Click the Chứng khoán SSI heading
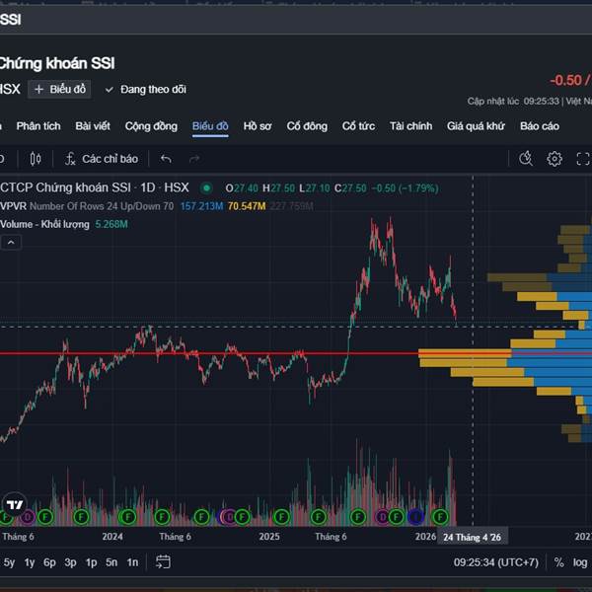This screenshot has height=592, width=592. coord(56,63)
